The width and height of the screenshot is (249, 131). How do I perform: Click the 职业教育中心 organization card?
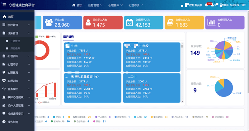click(92, 88)
